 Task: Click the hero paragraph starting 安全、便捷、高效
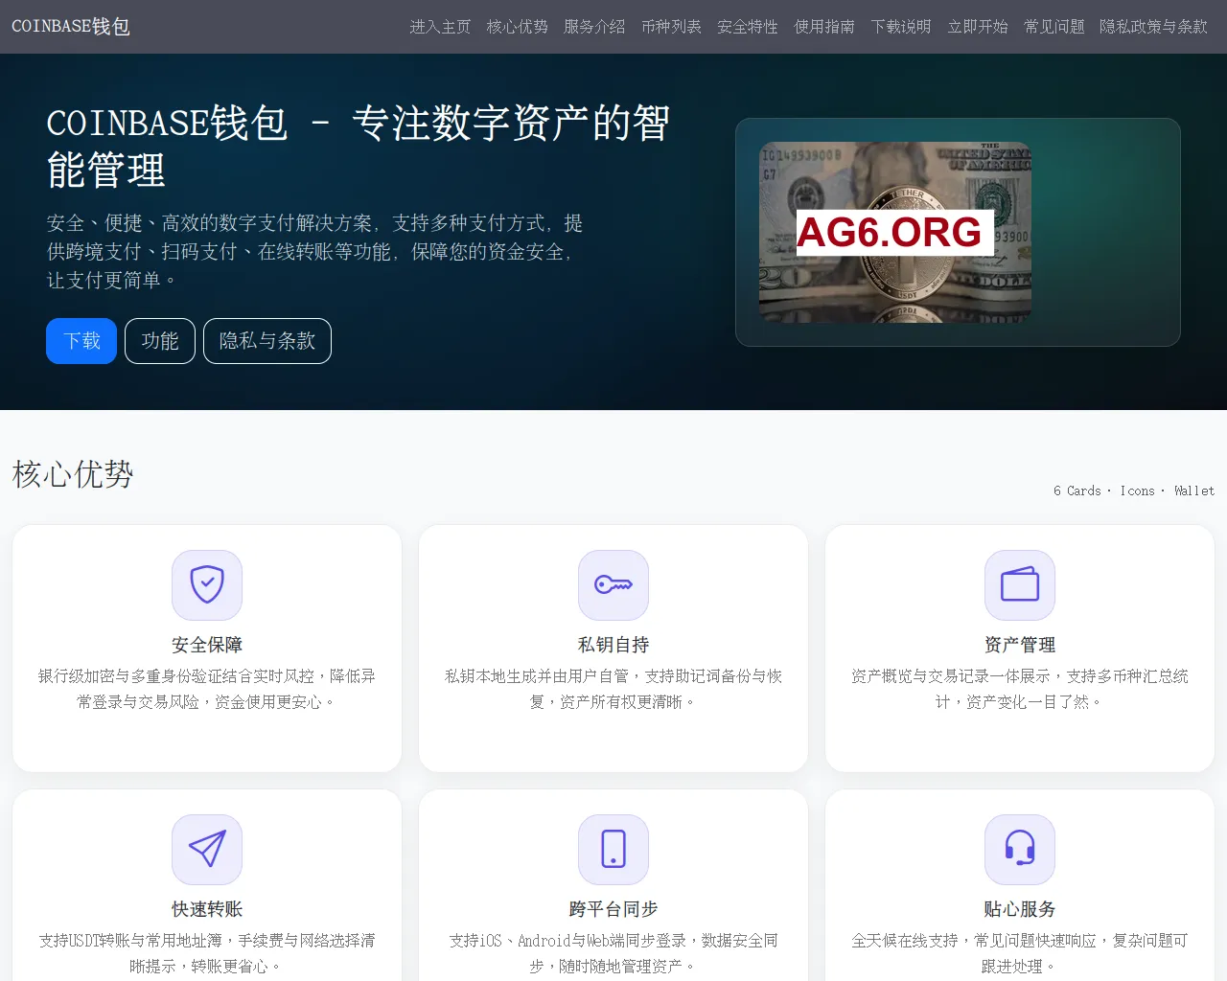[x=315, y=251]
